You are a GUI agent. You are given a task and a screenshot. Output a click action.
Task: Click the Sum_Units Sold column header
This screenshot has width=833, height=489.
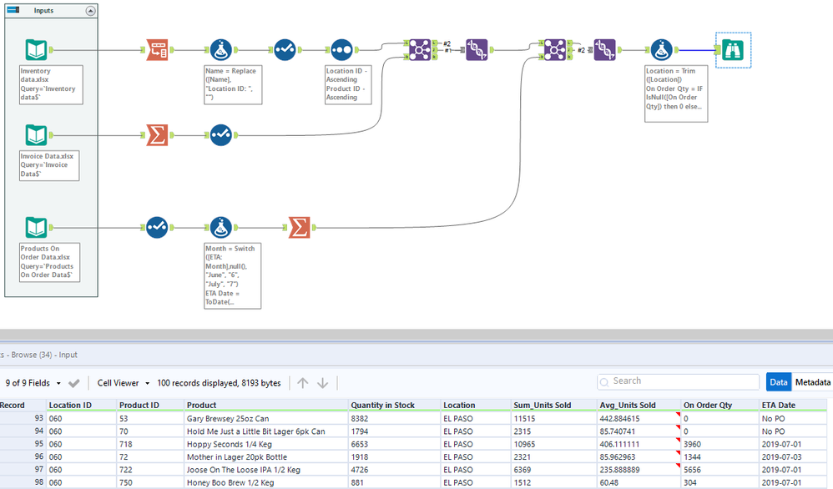pyautogui.click(x=553, y=405)
